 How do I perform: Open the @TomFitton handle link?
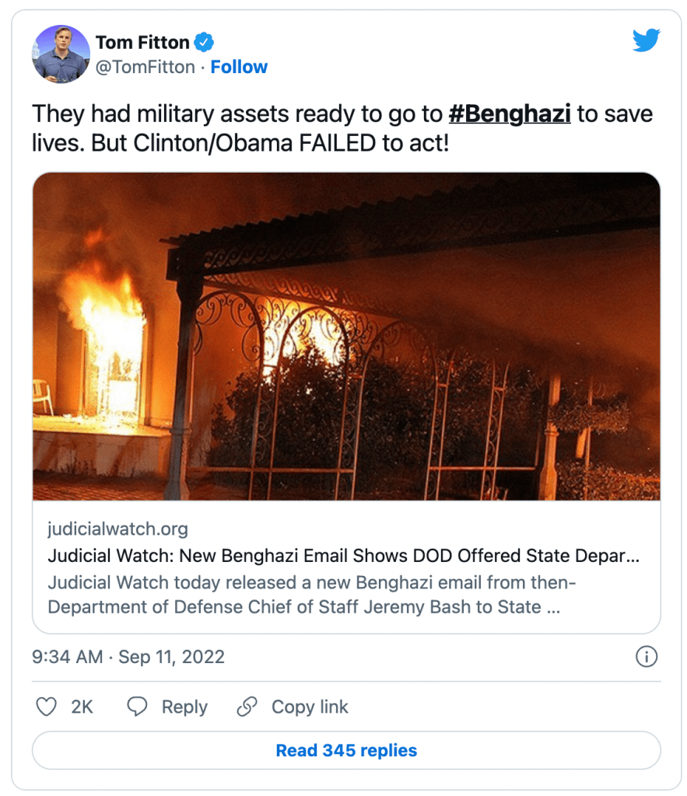145,67
